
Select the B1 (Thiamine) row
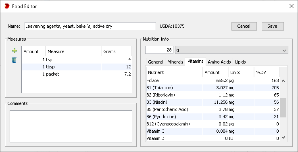click(213, 88)
